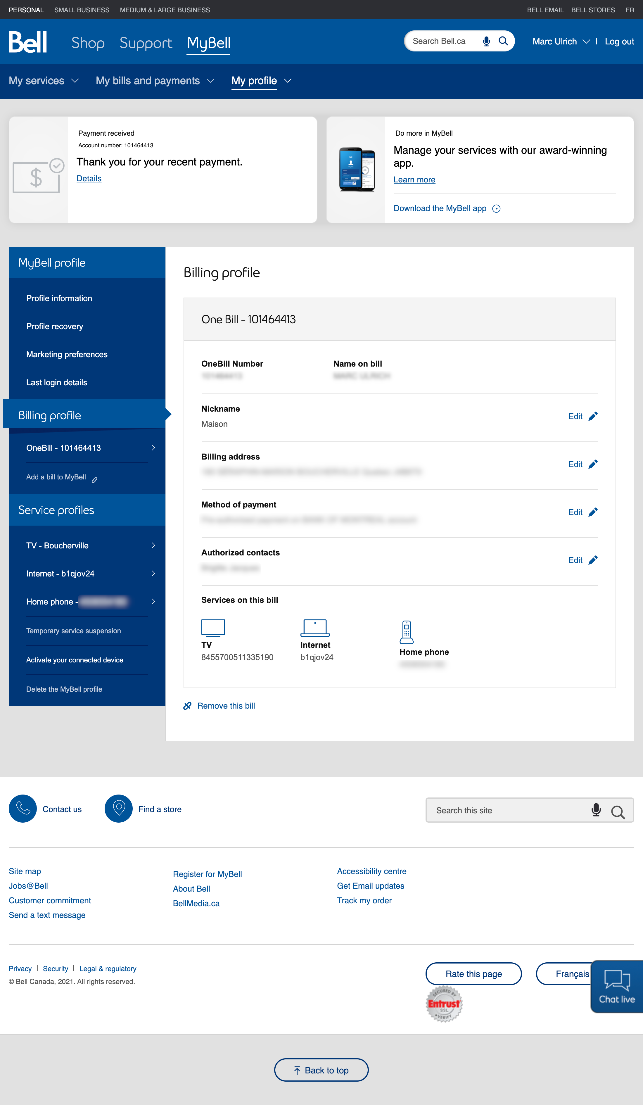Click the Edit pencil for Method of payment
The width and height of the screenshot is (643, 1105).
point(594,512)
